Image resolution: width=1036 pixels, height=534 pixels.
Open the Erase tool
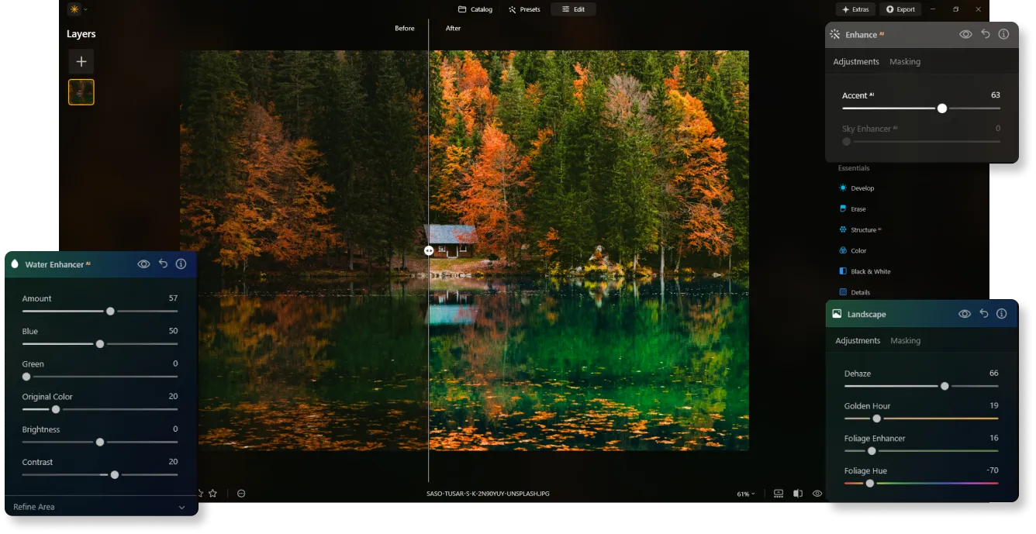click(x=858, y=209)
